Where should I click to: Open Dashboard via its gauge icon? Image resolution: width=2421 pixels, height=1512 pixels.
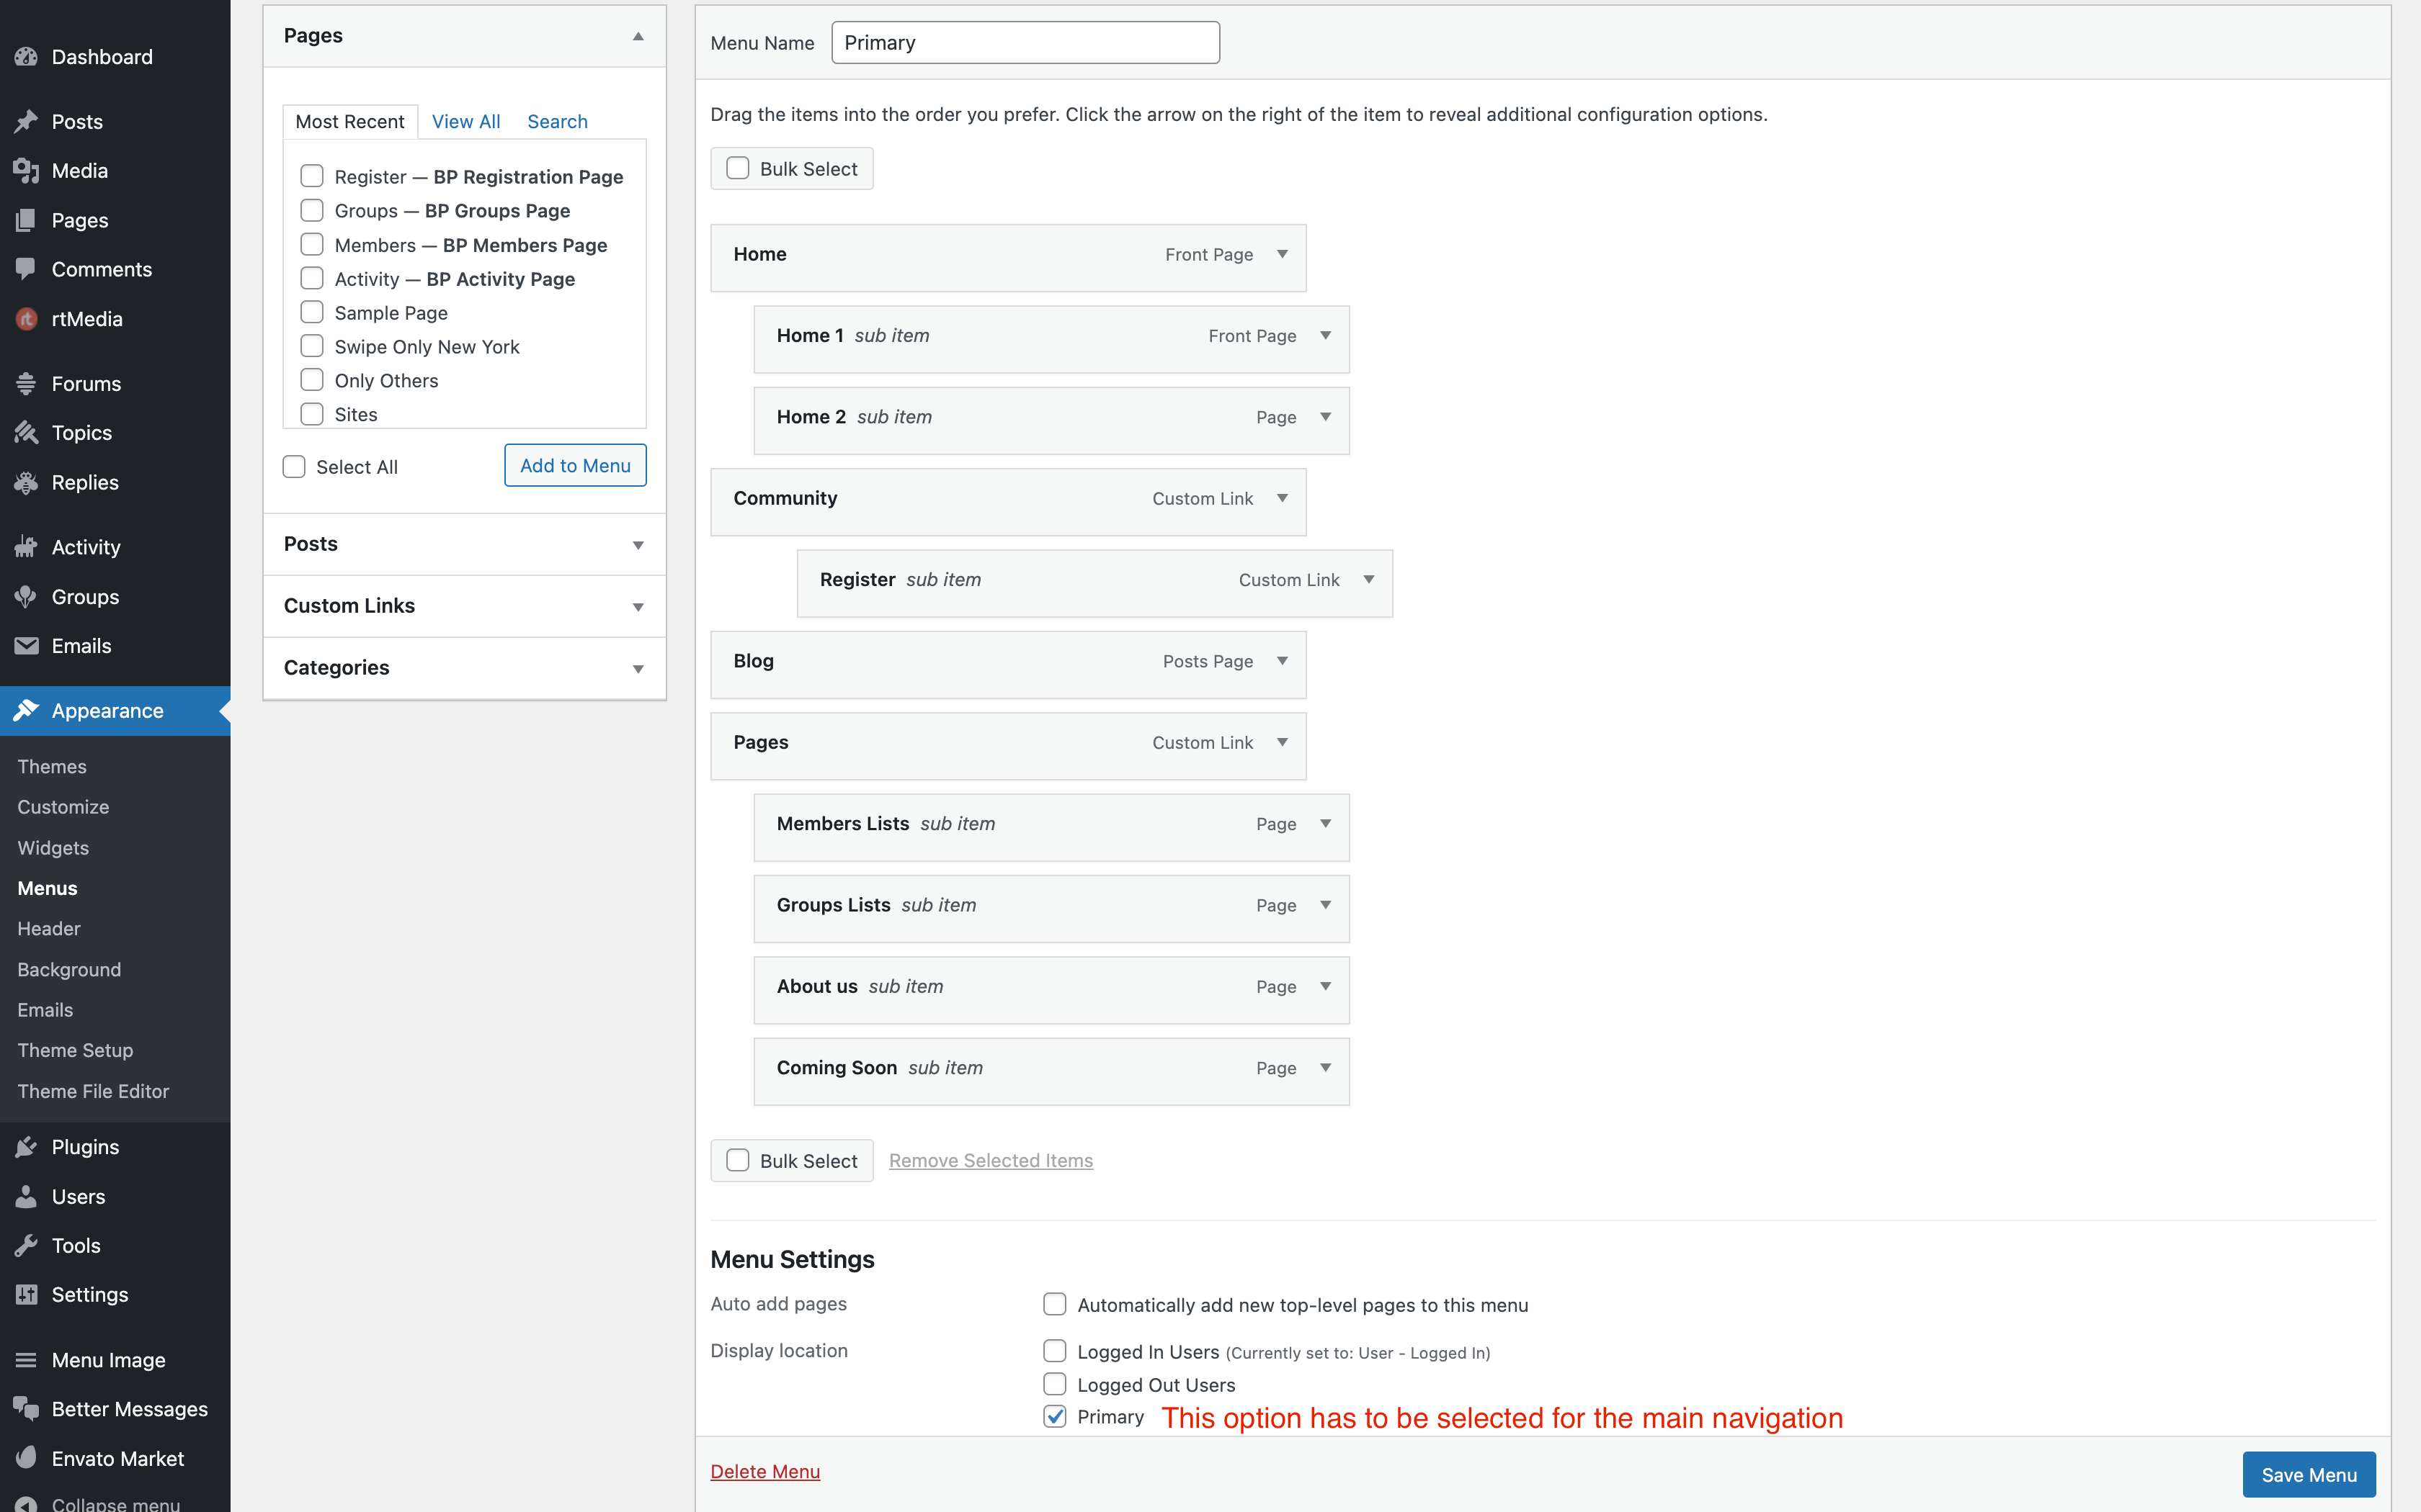tap(26, 57)
